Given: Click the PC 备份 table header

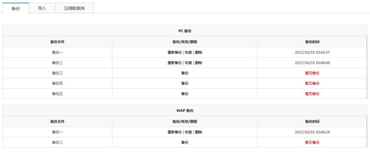Looking at the screenshot, I should coord(185,31).
